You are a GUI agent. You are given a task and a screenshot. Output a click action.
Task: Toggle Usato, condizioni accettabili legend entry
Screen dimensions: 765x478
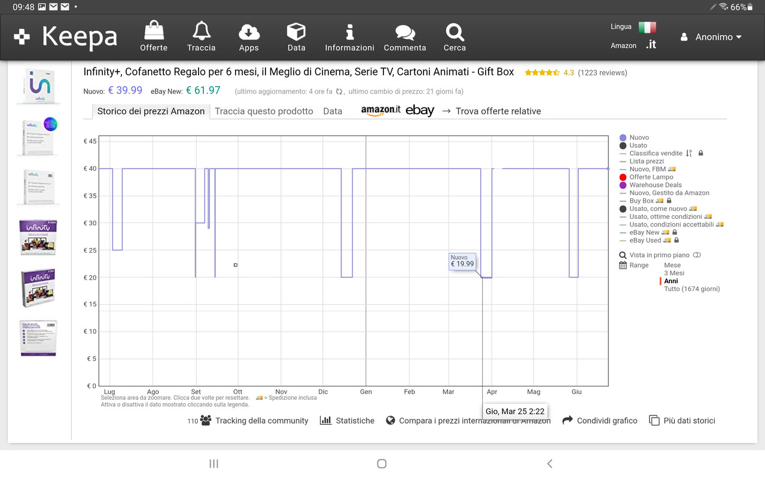(x=671, y=224)
